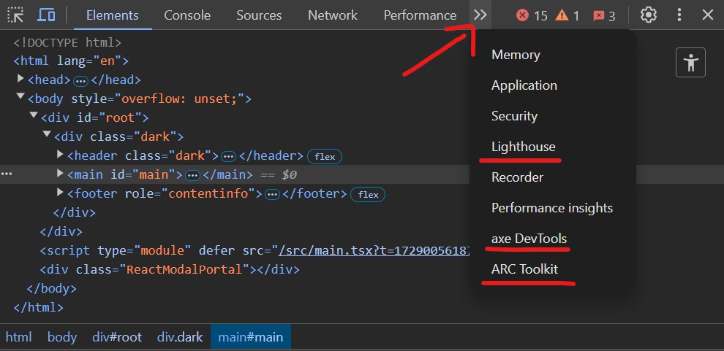
Task: Collapse the body element node
Action: click(20, 96)
